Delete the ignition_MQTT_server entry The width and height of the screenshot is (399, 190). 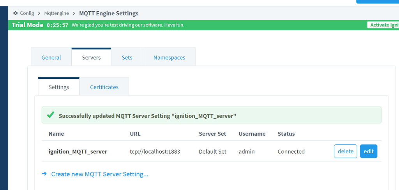[x=345, y=151]
